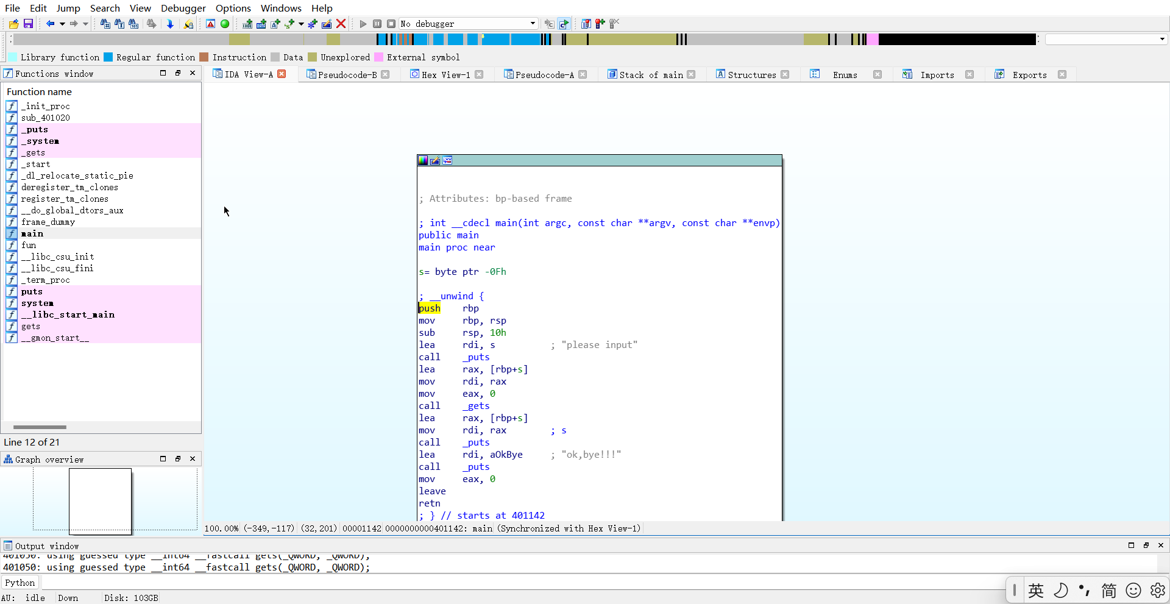This screenshot has width=1170, height=604.
Task: Open the IME settings gear icon
Action: 1158,590
